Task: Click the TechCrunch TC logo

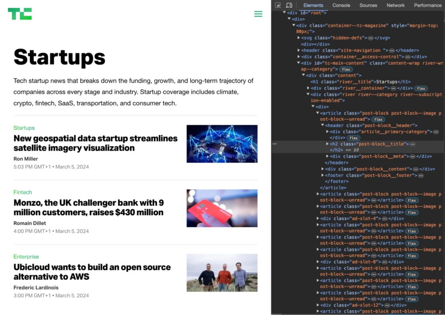Action: point(20,14)
